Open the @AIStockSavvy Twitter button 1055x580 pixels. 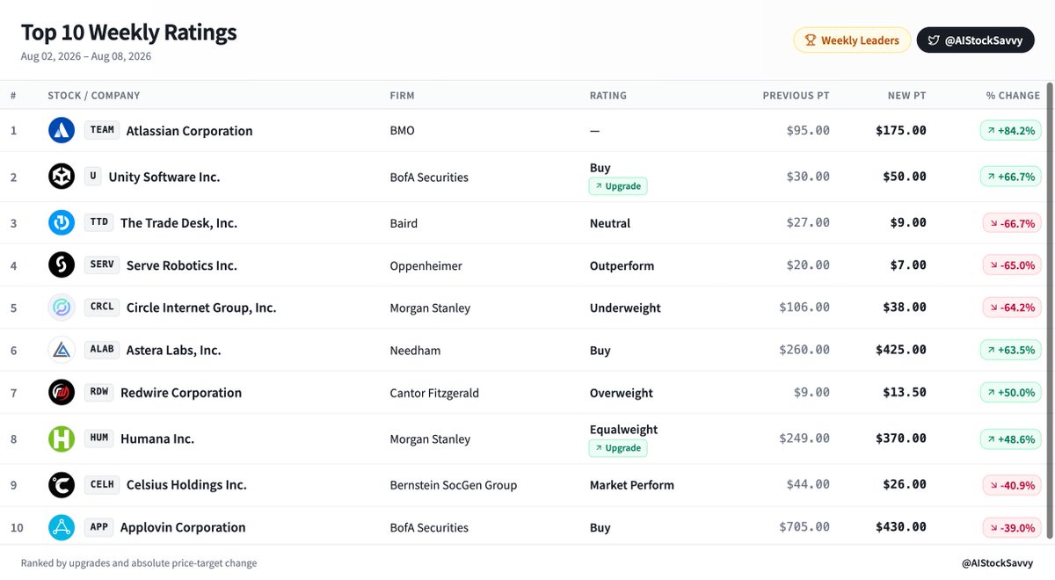click(x=976, y=40)
